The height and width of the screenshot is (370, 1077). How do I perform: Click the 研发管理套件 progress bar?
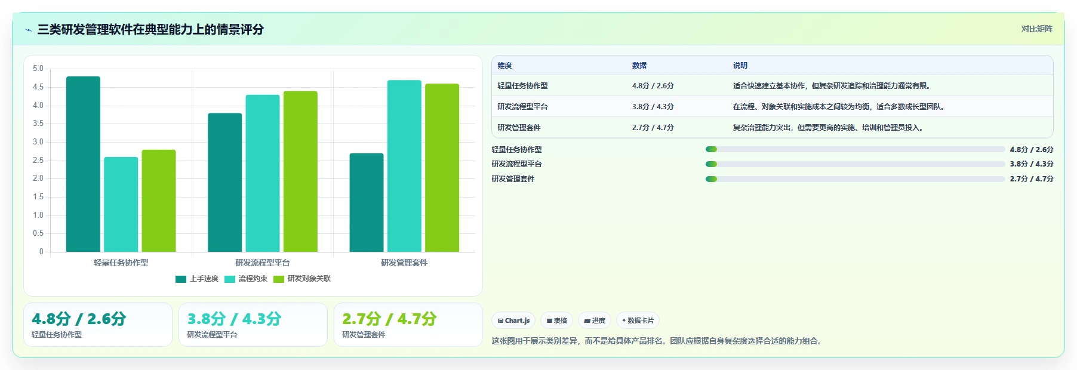855,178
